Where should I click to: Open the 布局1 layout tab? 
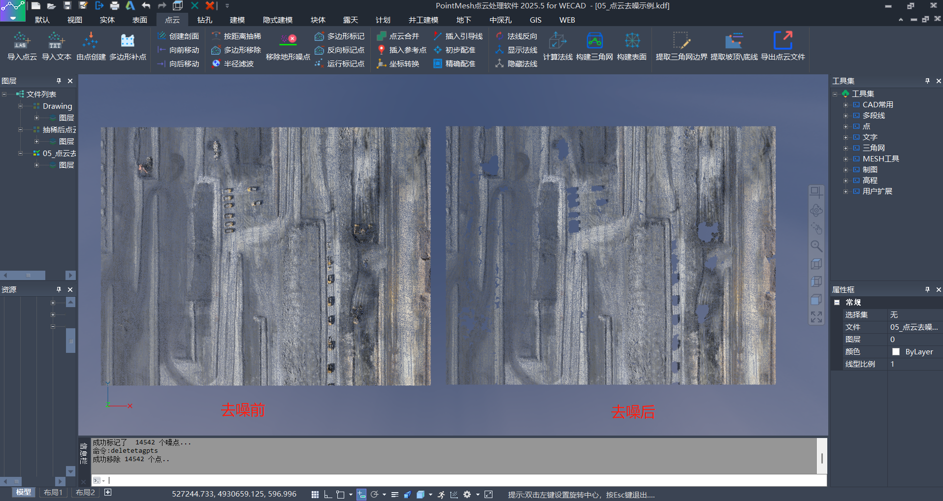click(53, 493)
